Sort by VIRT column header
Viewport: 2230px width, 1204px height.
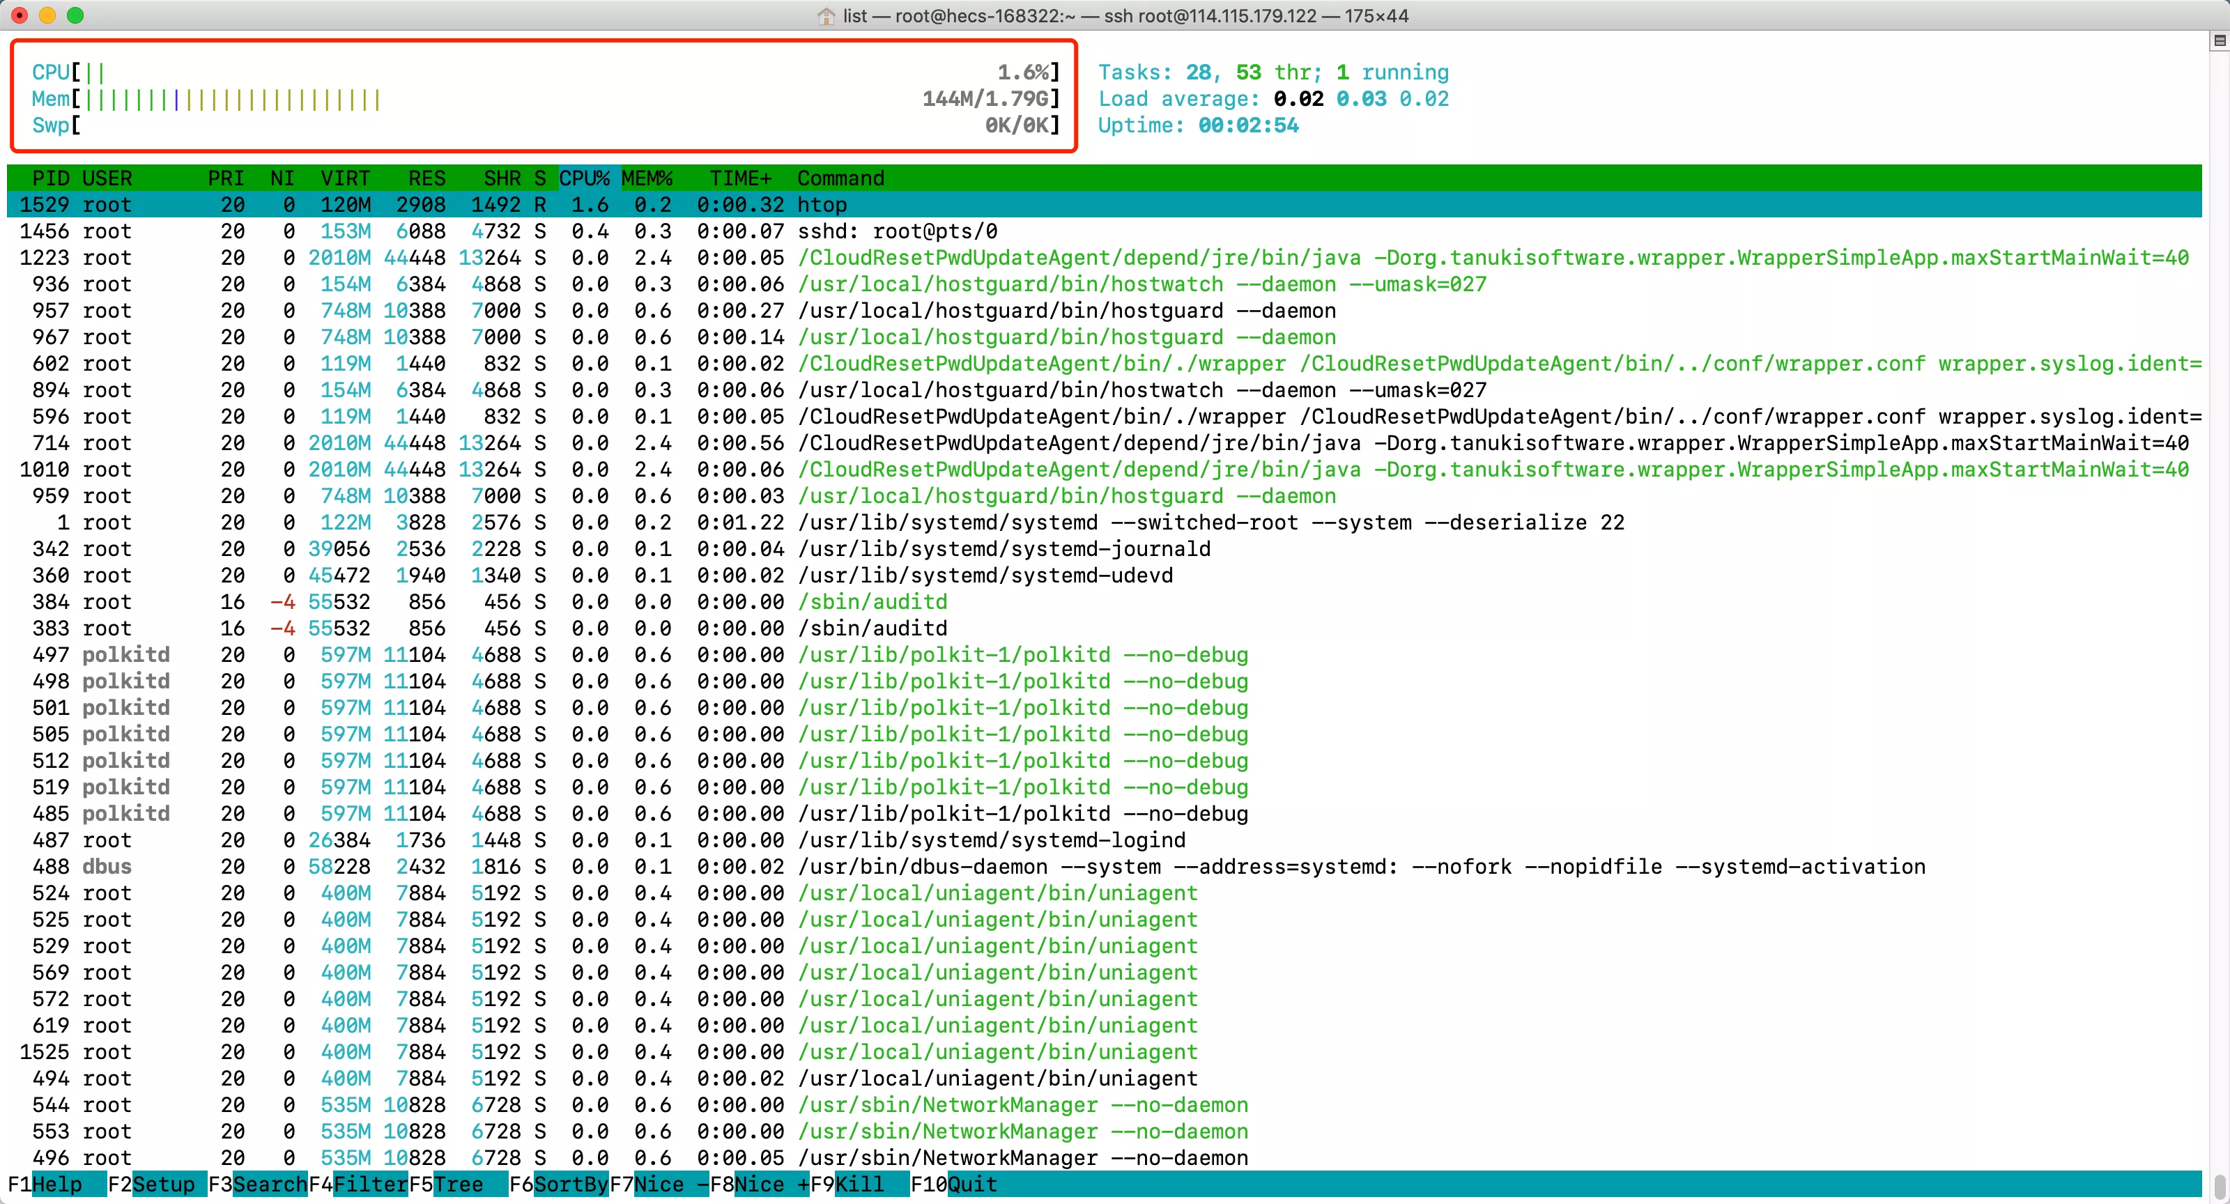[346, 178]
